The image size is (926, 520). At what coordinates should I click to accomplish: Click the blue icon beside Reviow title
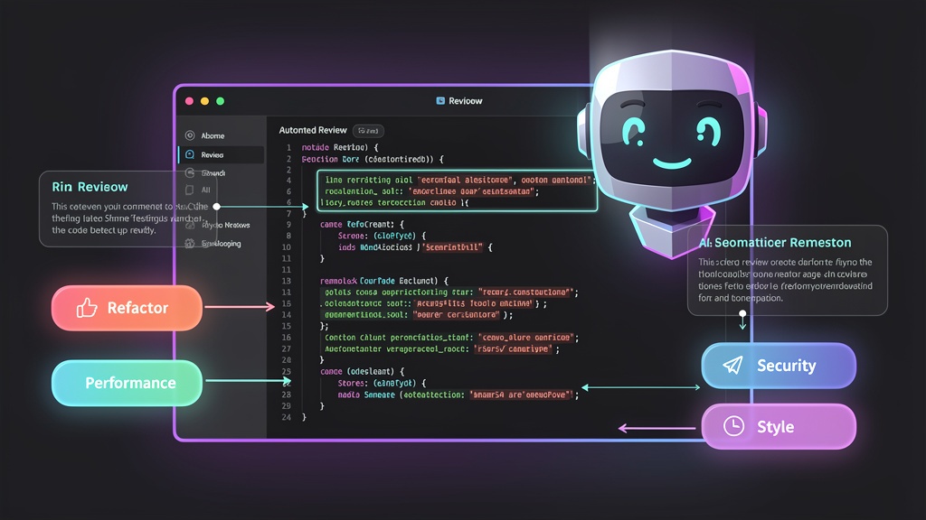pyautogui.click(x=440, y=101)
